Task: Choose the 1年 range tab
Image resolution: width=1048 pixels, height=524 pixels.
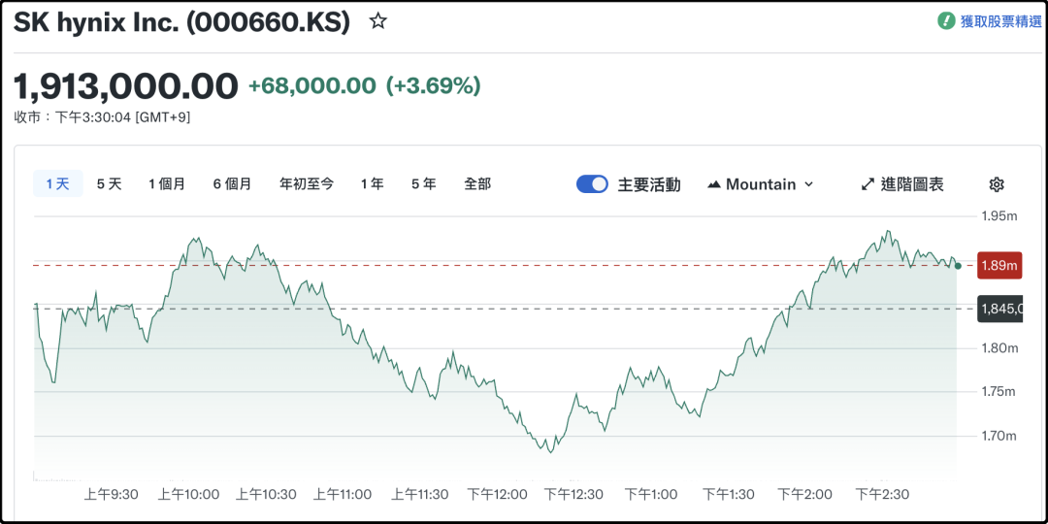Action: (373, 183)
